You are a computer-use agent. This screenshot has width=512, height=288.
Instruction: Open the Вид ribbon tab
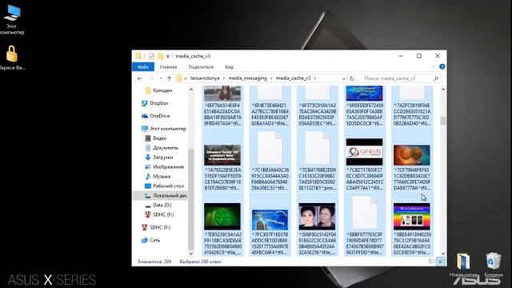[229, 67]
